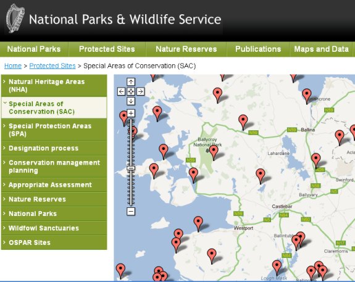Open the Protected Sites top menu

[107, 49]
